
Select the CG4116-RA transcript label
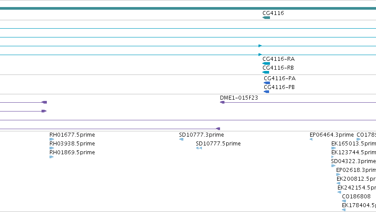tap(279, 59)
